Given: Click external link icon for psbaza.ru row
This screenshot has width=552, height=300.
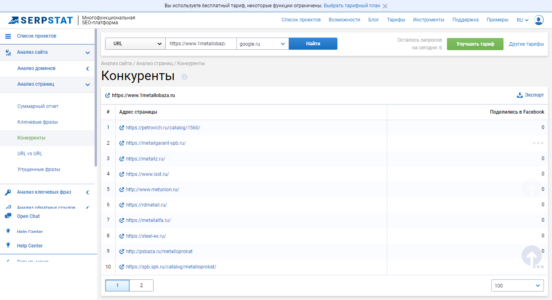Looking at the screenshot, I should (122, 251).
